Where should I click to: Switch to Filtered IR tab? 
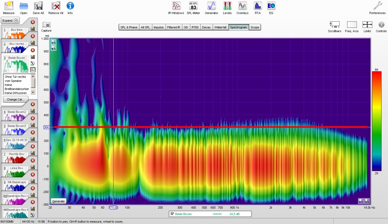(173, 27)
